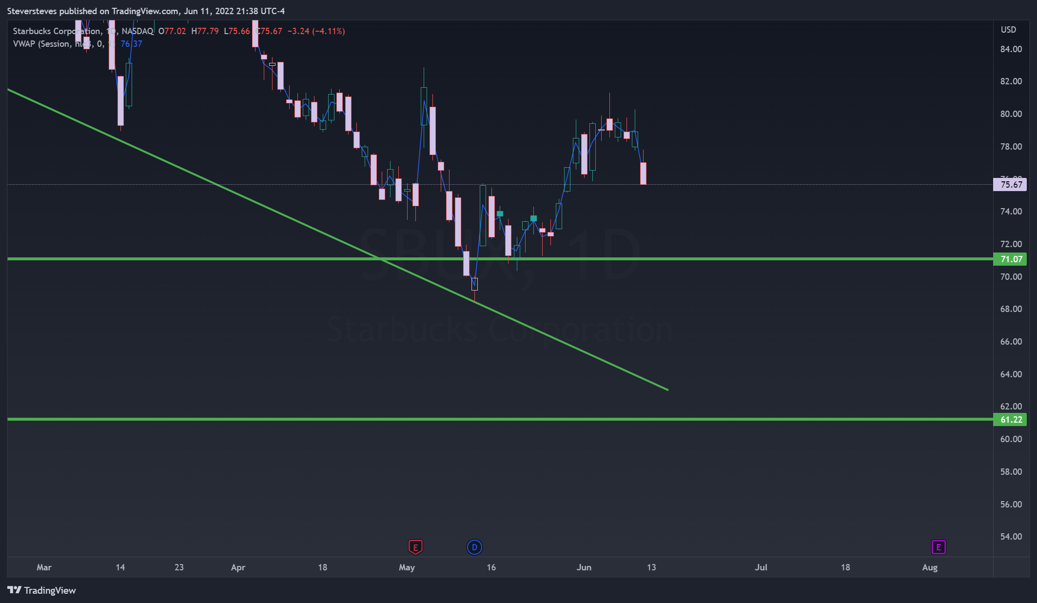1037x603 pixels.
Task: Click the Apr date axis label
Action: coord(238,567)
